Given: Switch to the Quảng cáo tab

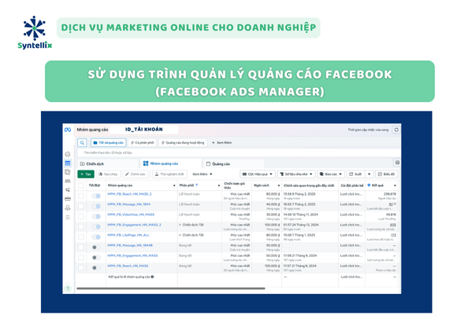Looking at the screenshot, I should click(234, 164).
